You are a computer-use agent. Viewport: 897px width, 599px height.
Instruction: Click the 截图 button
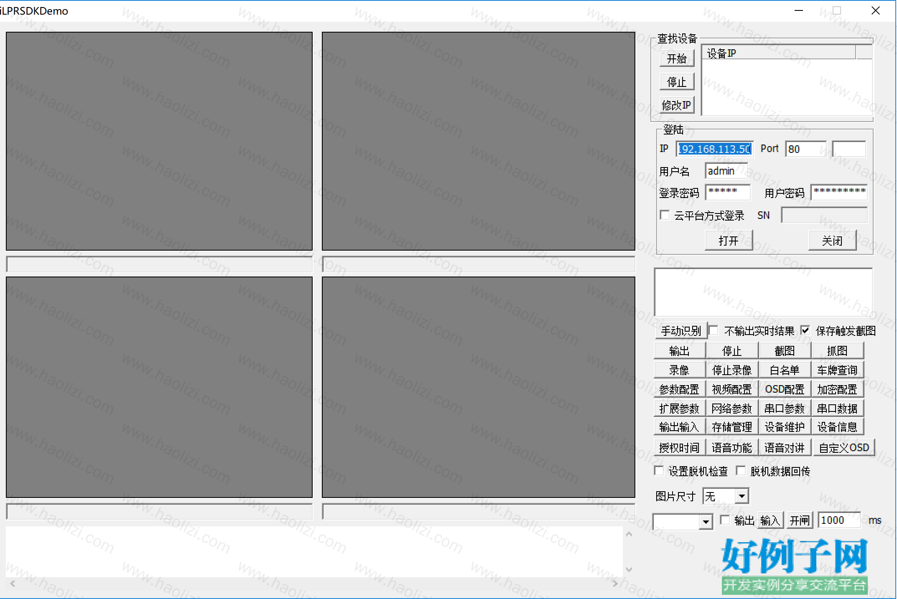pyautogui.click(x=785, y=350)
